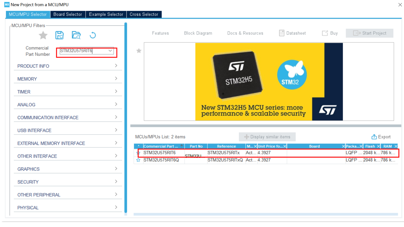Open Docs & Resources view
Image resolution: width=404 pixels, height=227 pixels.
tap(245, 33)
